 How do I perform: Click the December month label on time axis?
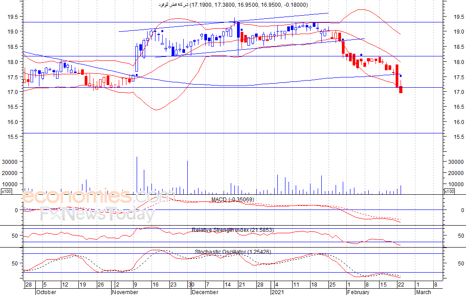pos(205,292)
